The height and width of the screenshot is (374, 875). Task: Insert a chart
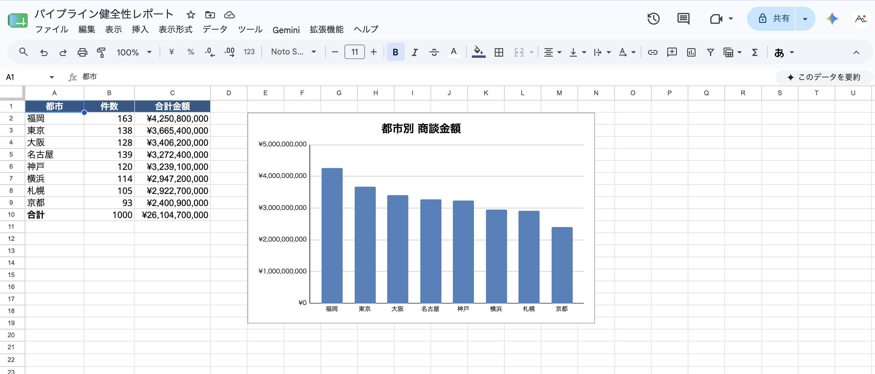coord(691,52)
